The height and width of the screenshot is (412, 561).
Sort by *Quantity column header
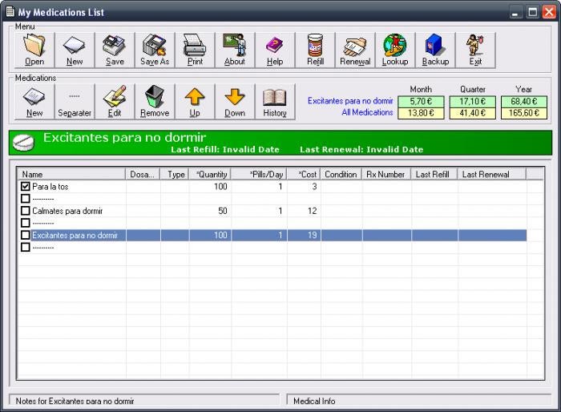coord(210,174)
